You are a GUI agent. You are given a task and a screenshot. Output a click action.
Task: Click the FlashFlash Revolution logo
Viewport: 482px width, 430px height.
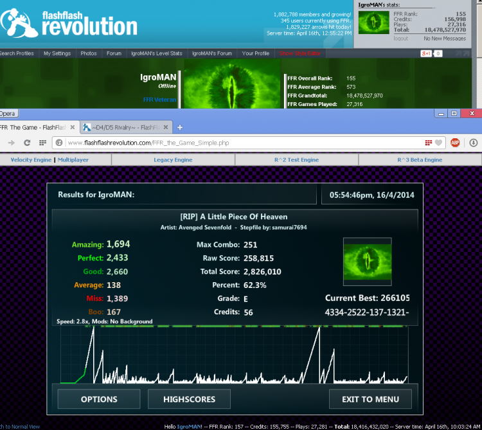69,23
